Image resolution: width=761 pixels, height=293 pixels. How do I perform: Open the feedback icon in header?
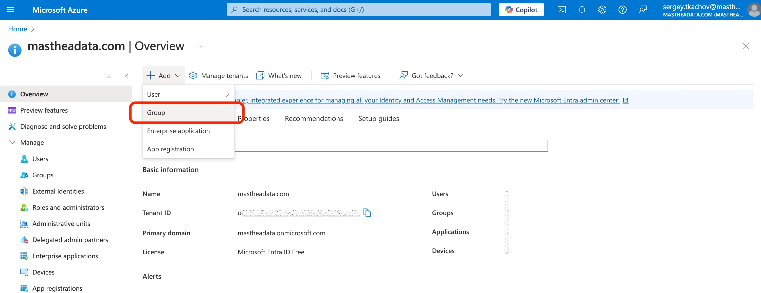click(x=643, y=10)
